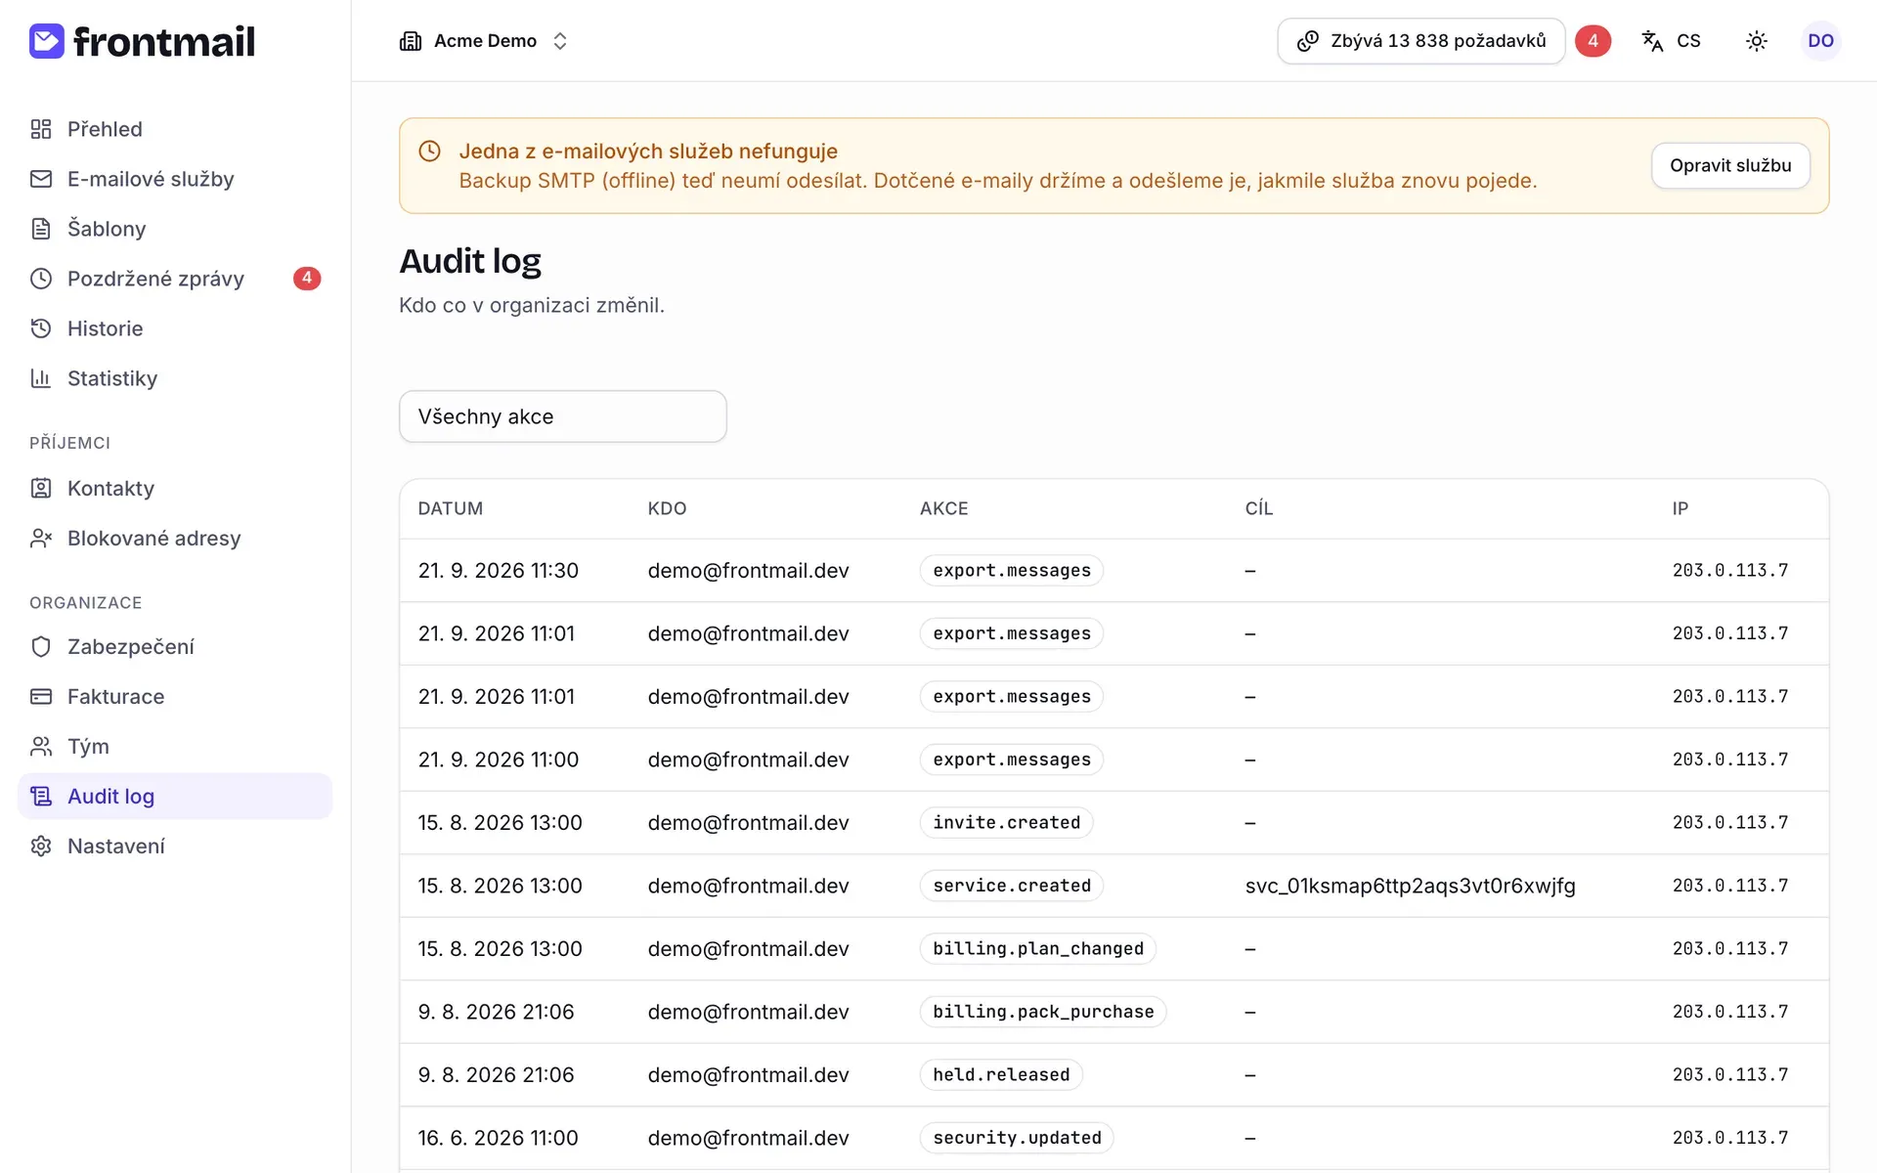Click date 21. 9. 2026 11:30
Image resolution: width=1877 pixels, height=1173 pixels.
(499, 571)
